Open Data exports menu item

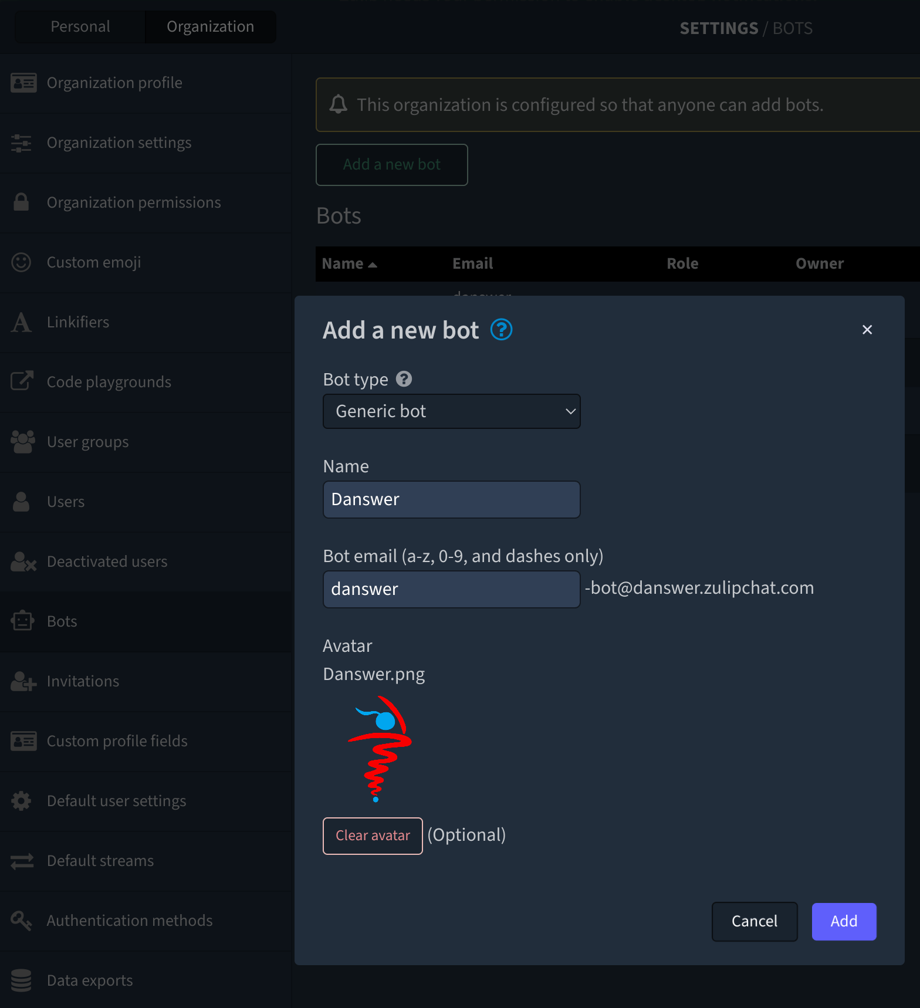[146, 980]
